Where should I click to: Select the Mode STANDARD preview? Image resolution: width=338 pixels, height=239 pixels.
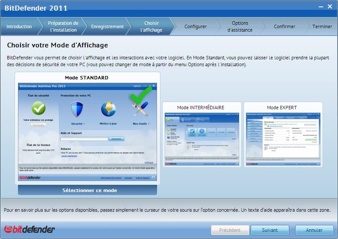point(87,131)
